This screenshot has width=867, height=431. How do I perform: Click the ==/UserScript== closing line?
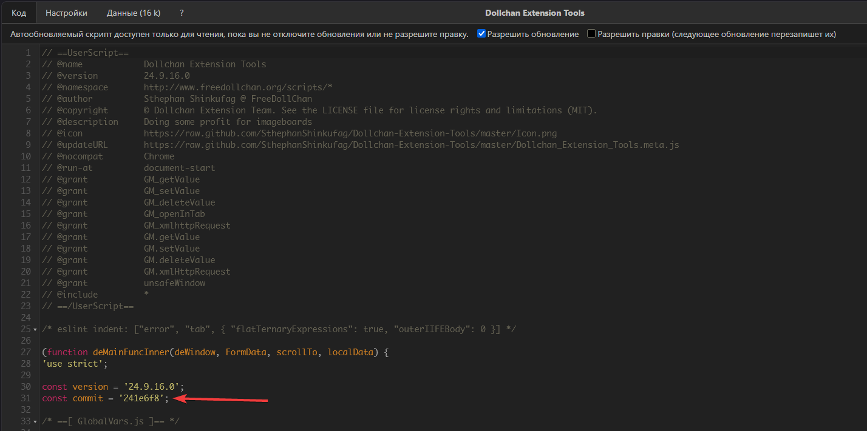pyautogui.click(x=87, y=306)
